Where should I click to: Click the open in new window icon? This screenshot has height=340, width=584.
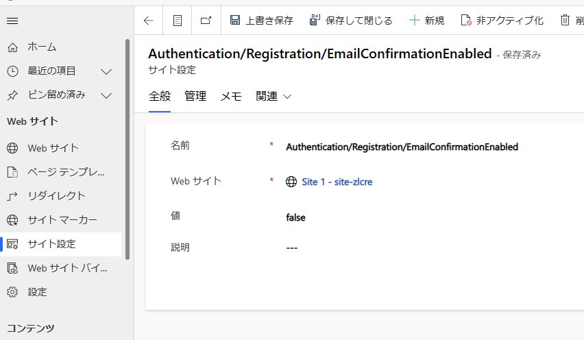click(x=206, y=21)
